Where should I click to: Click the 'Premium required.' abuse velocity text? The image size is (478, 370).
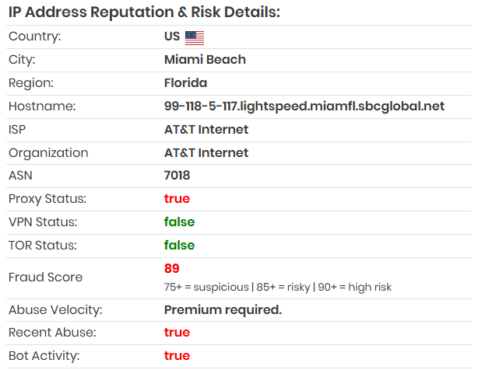[x=223, y=310]
